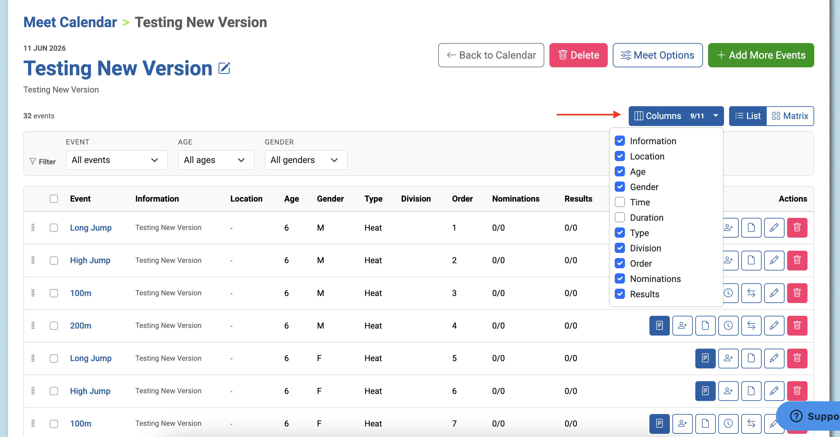Screen dimensions: 840x437
Task: Select the 200m row checkbox
Action: 54,325
